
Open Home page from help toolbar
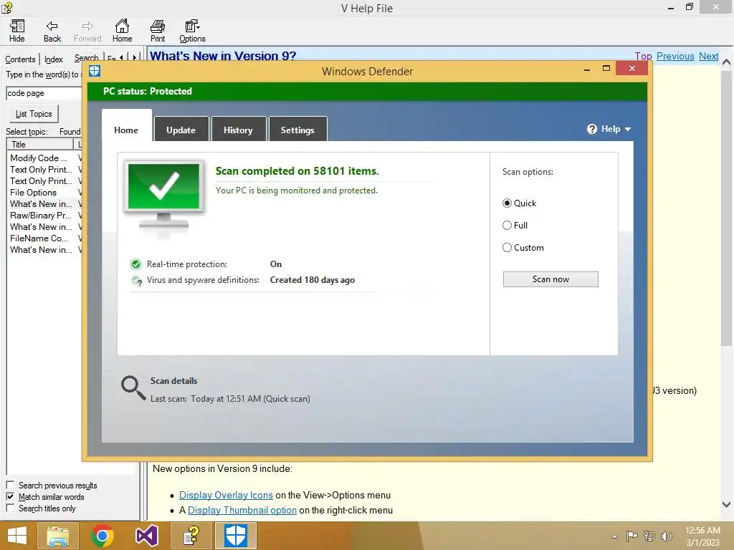point(122,31)
